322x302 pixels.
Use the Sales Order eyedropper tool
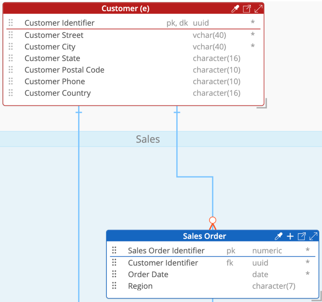coord(278,236)
